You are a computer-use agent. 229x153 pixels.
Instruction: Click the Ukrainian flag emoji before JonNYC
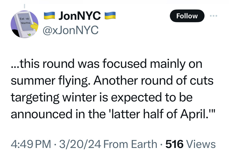click(49, 16)
